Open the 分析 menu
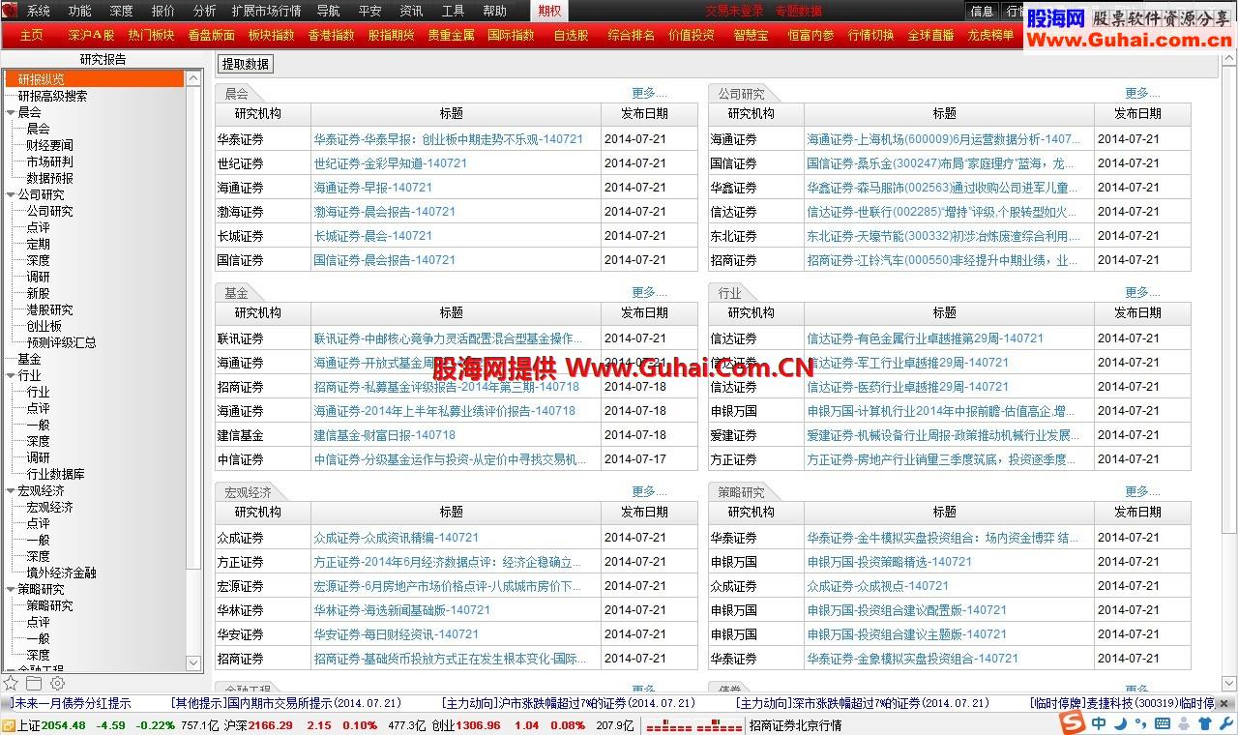The image size is (1238, 735). click(x=205, y=11)
